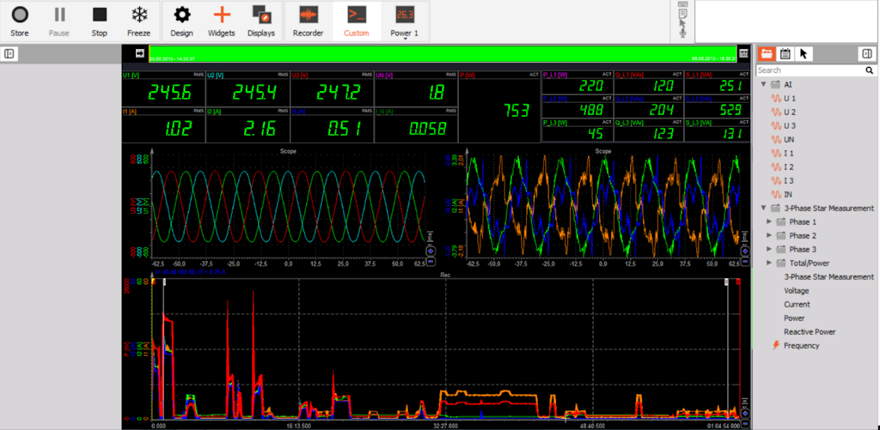880x430 pixels.
Task: Click the voltage scope zoom icon
Action: 431,251
